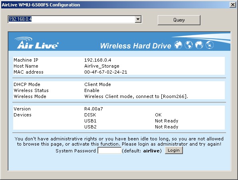Click the DISK device entry
Screen dimensions: 238x180
tap(90, 115)
